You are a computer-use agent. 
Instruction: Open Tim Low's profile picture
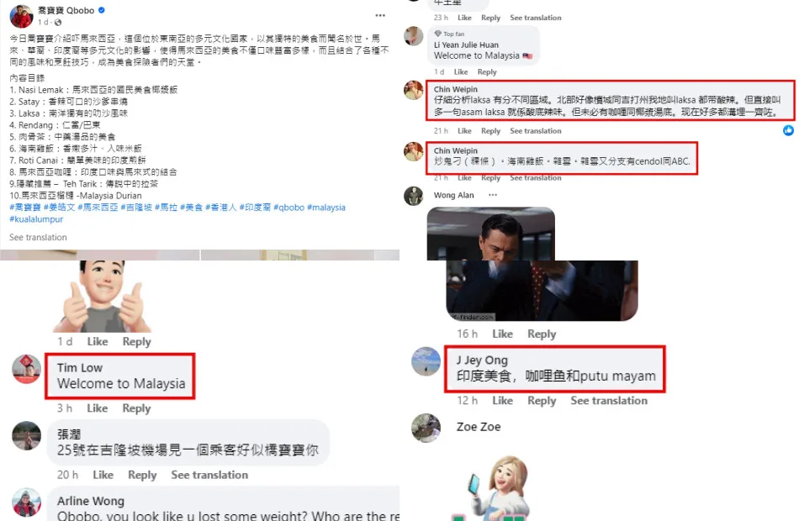(x=27, y=369)
